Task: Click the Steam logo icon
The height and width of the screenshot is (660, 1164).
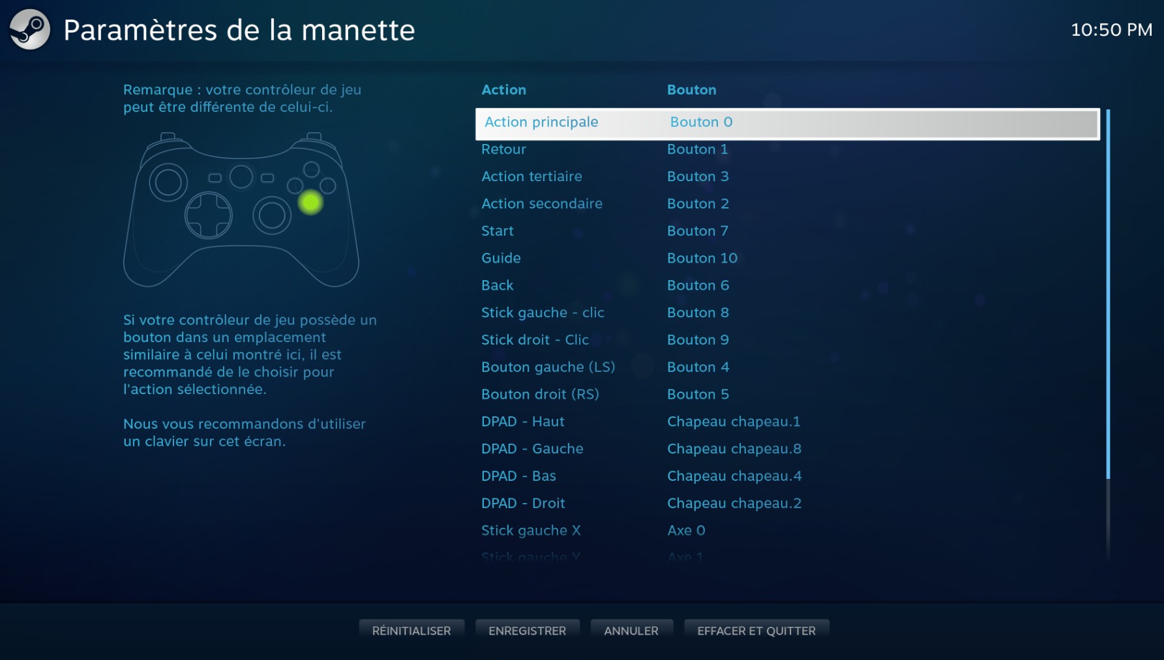Action: [29, 30]
